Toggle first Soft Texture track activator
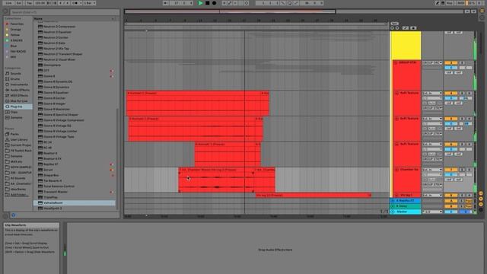This screenshot has width=487, height=274. pos(450,93)
